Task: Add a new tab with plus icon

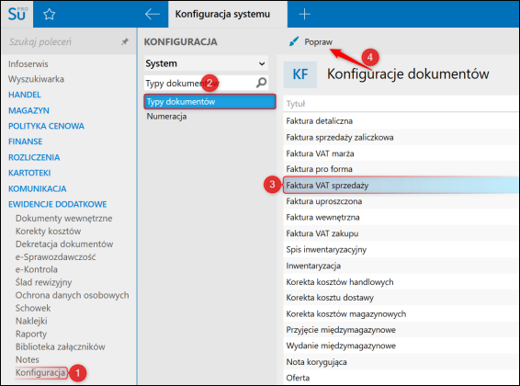Action: point(304,15)
